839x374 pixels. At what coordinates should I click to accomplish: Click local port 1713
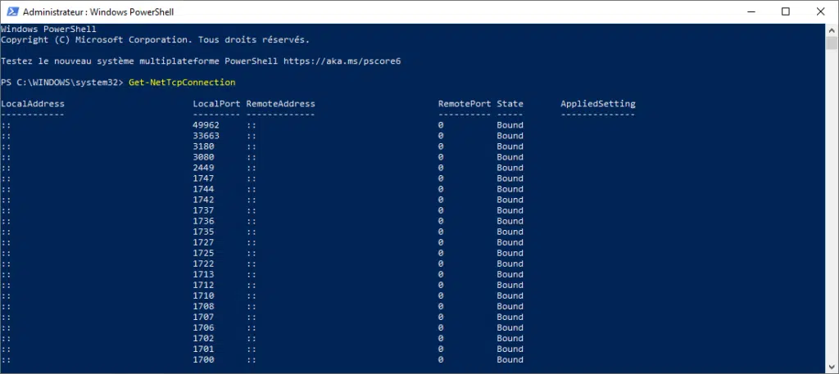click(203, 275)
